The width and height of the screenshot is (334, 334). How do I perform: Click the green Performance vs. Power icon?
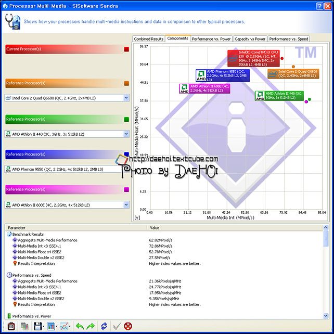(x=9, y=316)
